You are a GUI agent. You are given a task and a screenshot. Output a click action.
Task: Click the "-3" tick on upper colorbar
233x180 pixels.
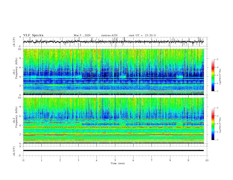click(x=217, y=59)
